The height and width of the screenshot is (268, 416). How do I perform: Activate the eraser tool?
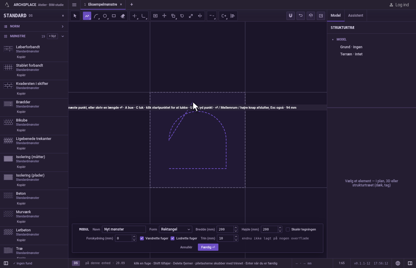click(x=123, y=16)
